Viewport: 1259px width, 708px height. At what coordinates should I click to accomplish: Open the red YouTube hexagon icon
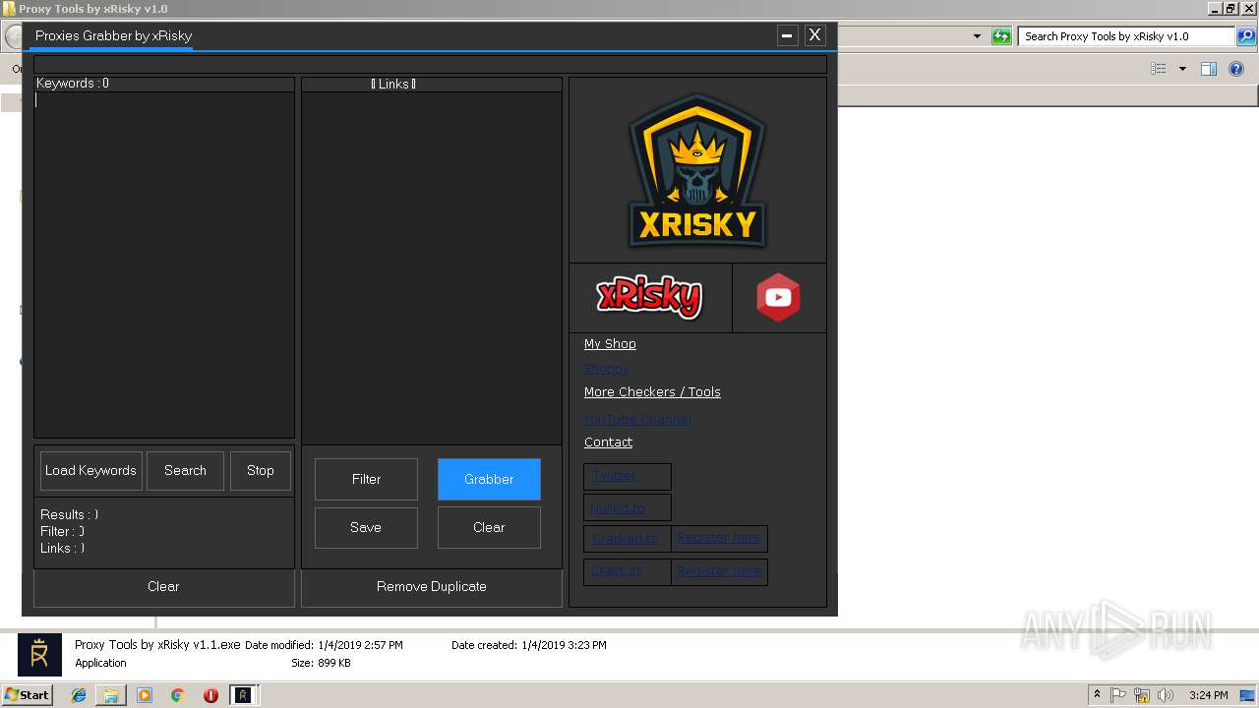pyautogui.click(x=778, y=297)
